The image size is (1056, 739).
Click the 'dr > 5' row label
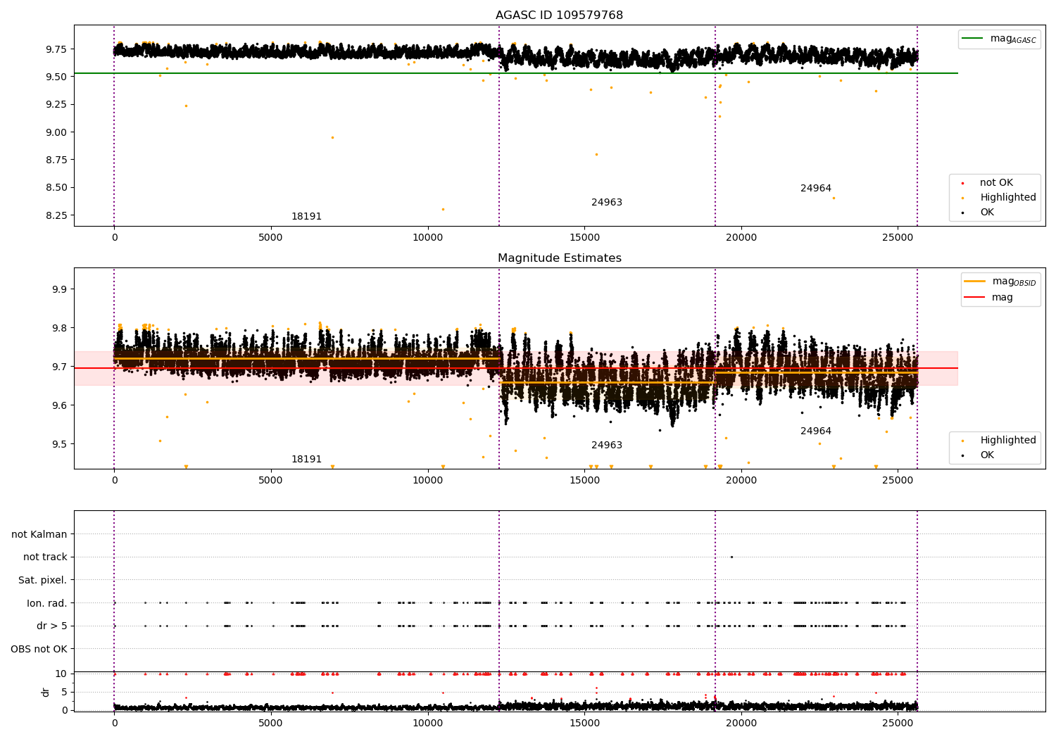52,626
